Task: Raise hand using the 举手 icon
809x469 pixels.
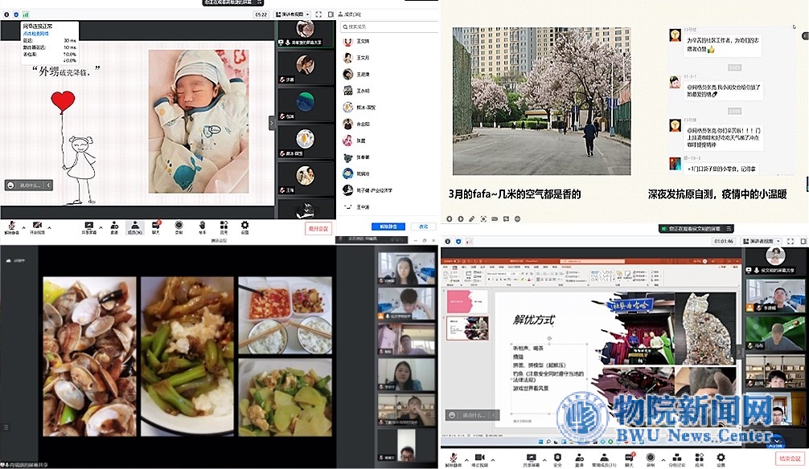Action: pyautogui.click(x=201, y=226)
